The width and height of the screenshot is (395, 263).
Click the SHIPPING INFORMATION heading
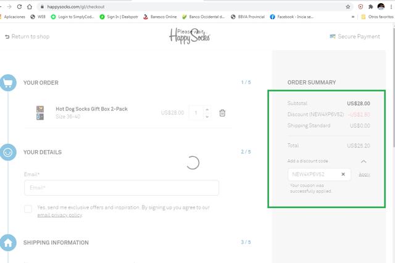point(56,243)
